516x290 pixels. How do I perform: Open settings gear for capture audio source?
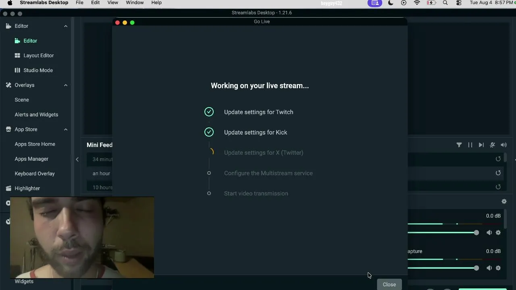point(498,268)
